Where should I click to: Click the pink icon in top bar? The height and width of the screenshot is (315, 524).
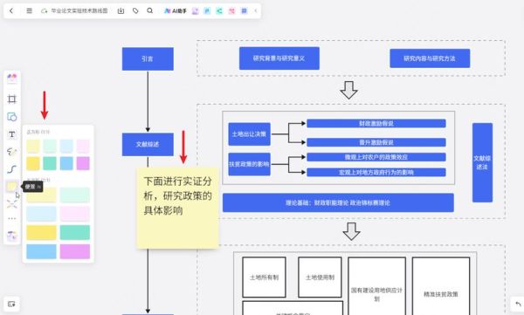(x=231, y=10)
